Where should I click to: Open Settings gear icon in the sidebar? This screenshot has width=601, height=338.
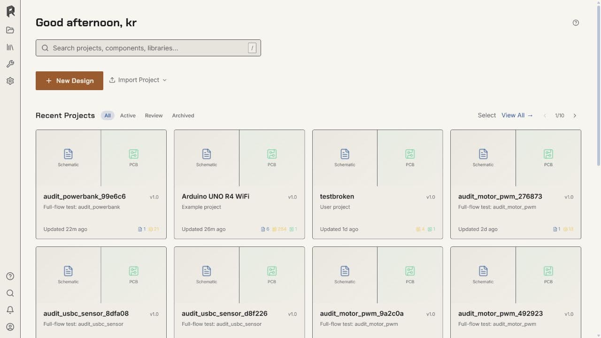10,81
